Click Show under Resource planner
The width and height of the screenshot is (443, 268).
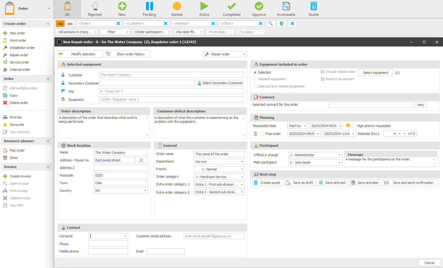[14, 158]
